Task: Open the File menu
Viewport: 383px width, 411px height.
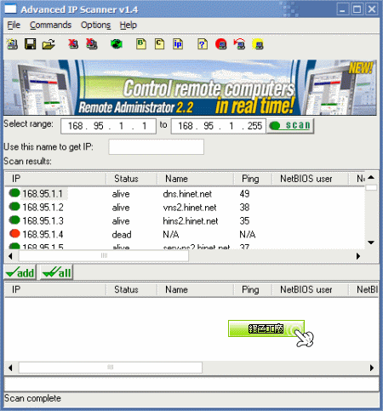Action: (14, 25)
